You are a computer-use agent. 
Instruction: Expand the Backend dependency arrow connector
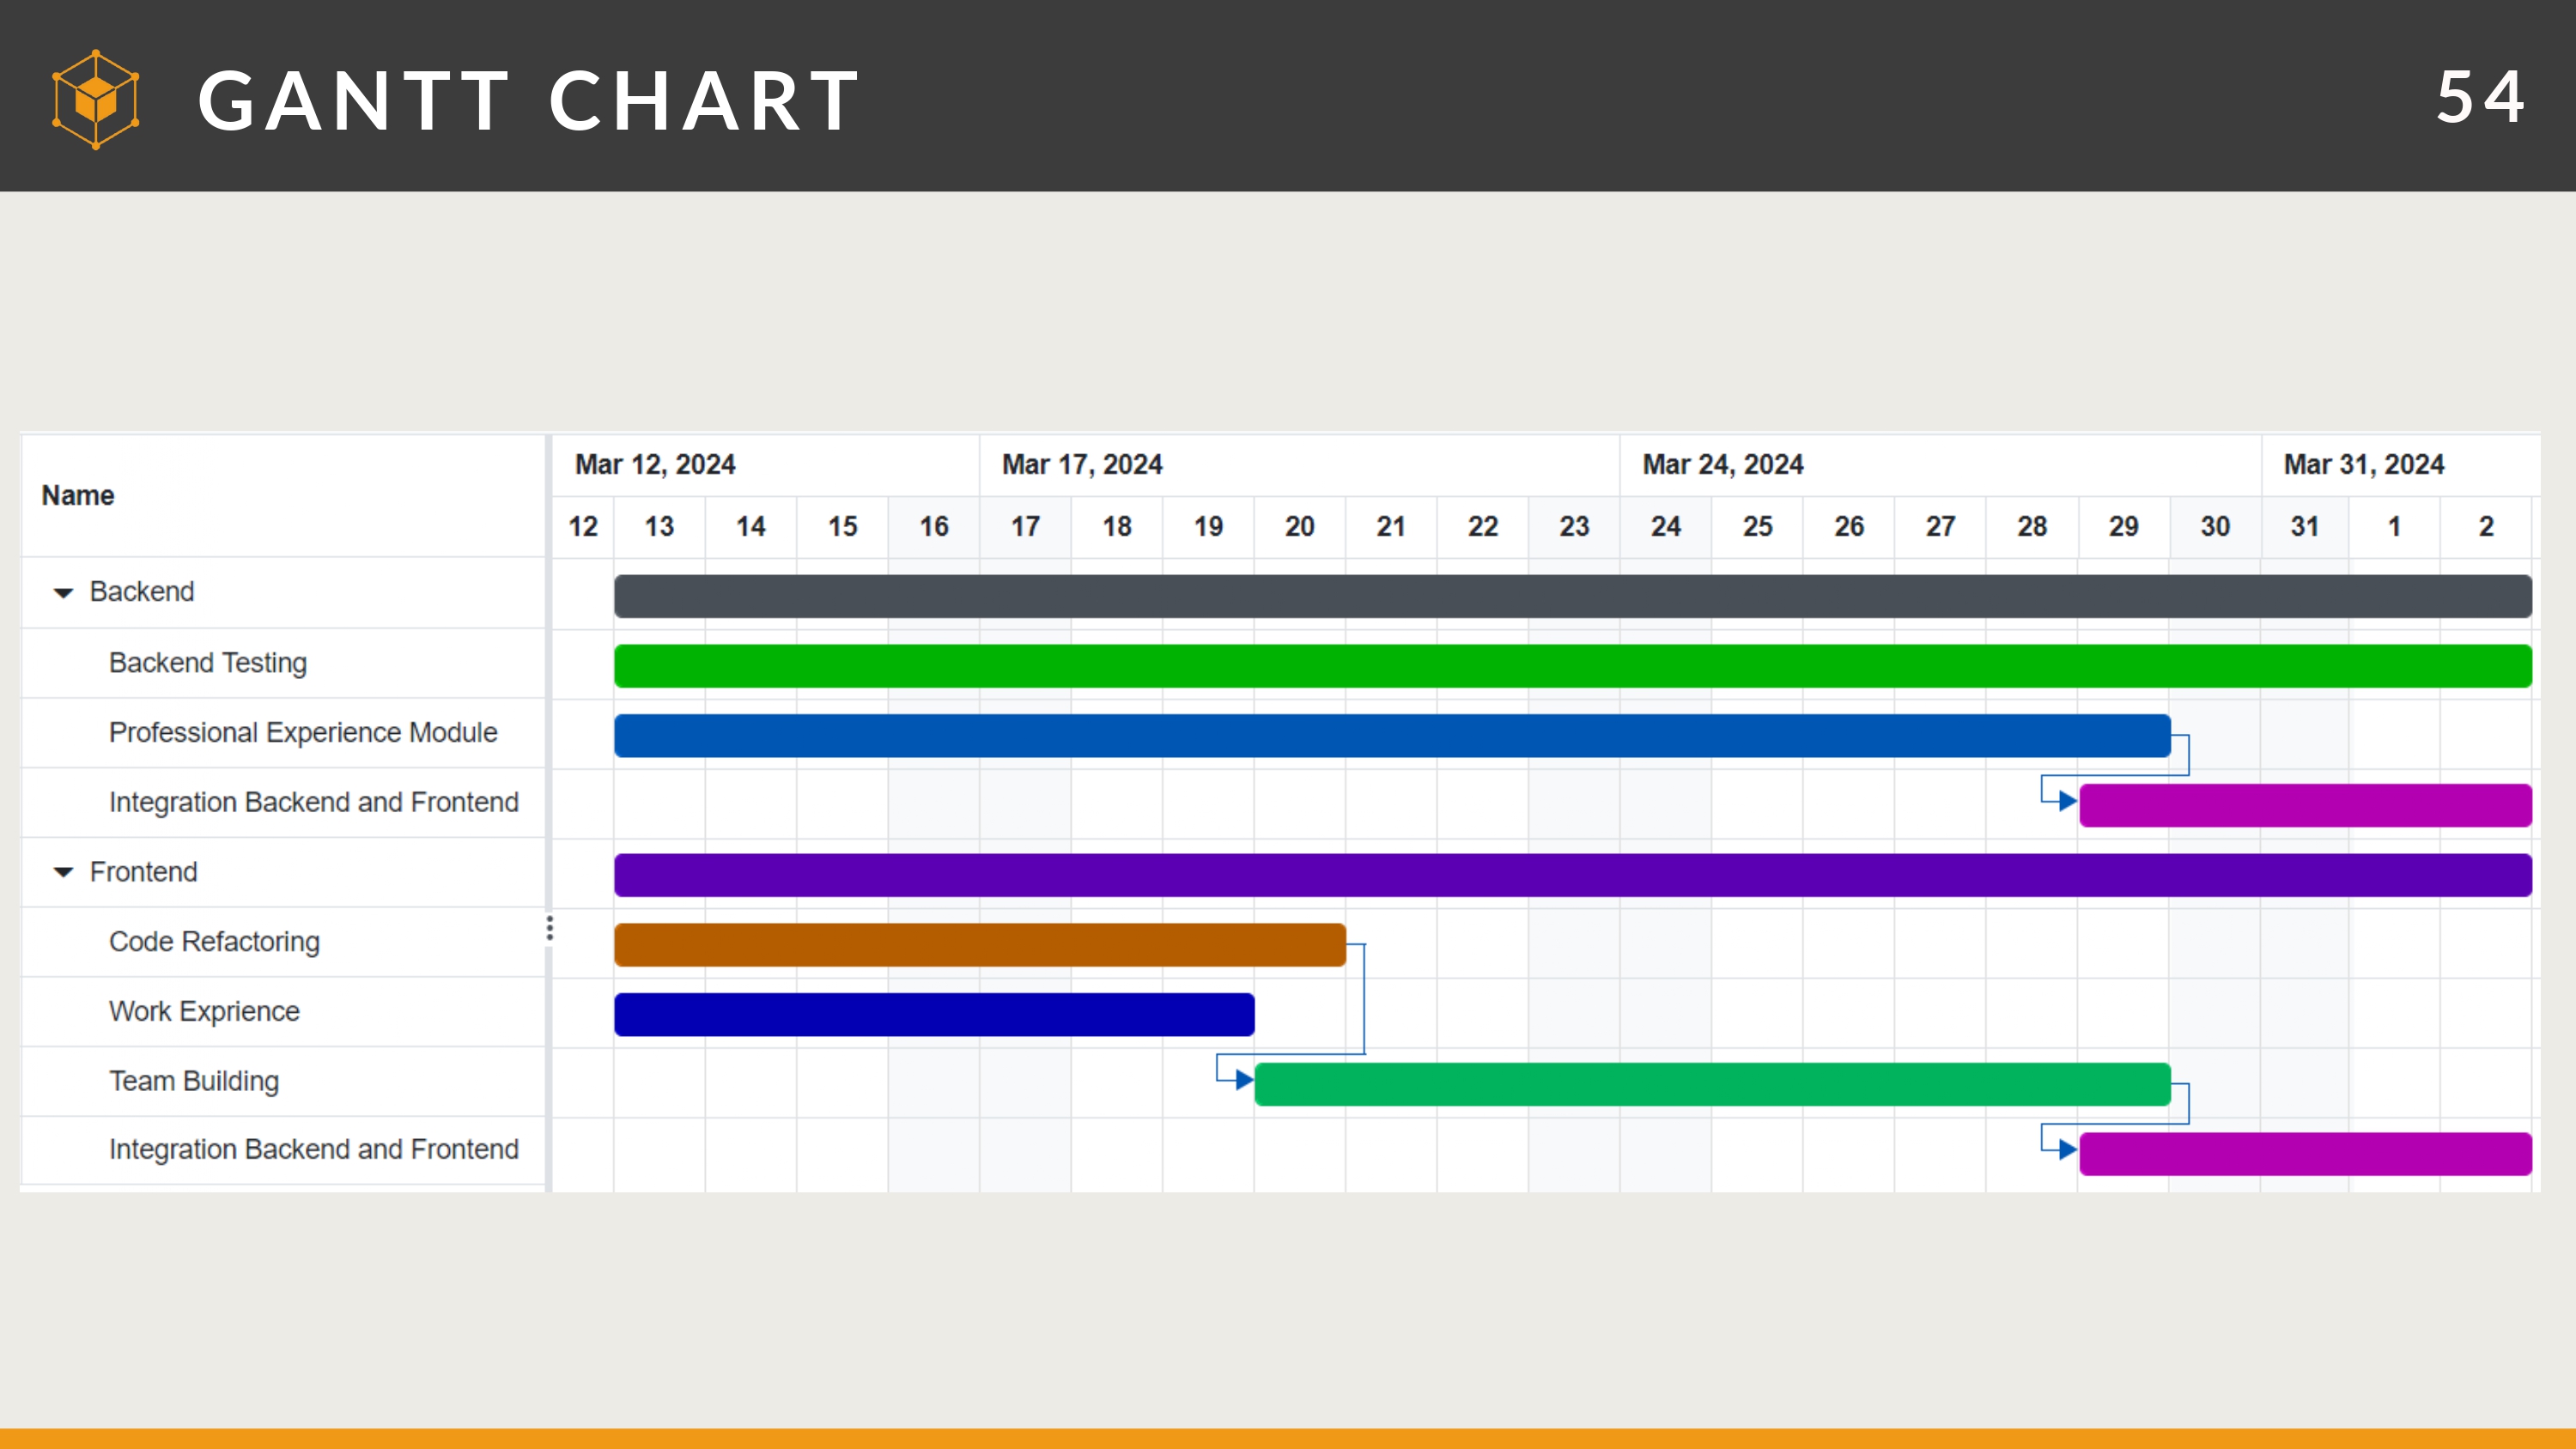2065,800
